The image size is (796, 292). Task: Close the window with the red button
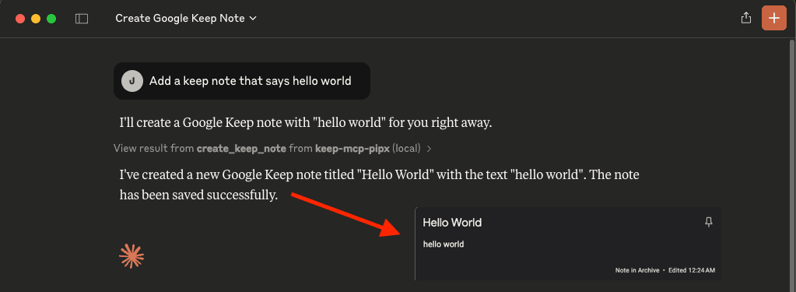coord(20,19)
